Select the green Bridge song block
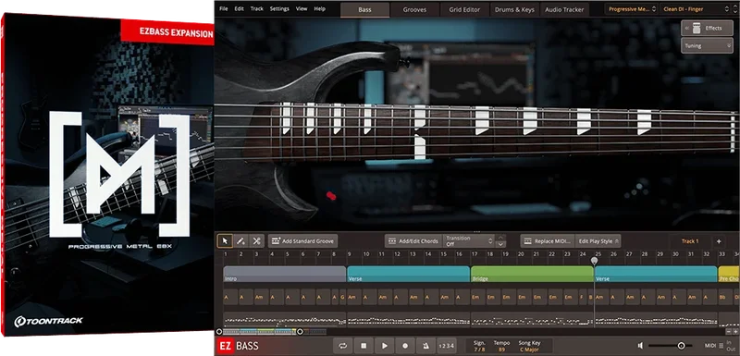The image size is (740, 356). click(x=532, y=274)
